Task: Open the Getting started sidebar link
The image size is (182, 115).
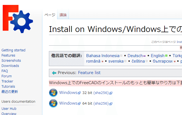Action: pos(13,50)
